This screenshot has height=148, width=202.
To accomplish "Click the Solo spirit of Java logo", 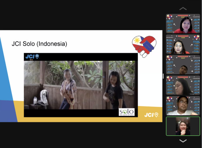I will click(x=126, y=112).
